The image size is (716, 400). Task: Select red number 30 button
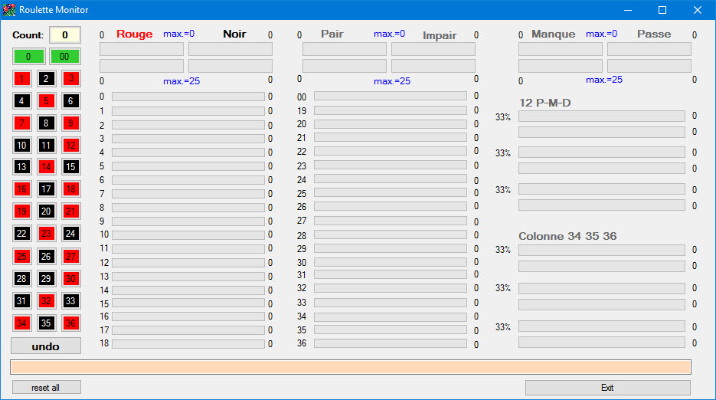pyautogui.click(x=70, y=278)
